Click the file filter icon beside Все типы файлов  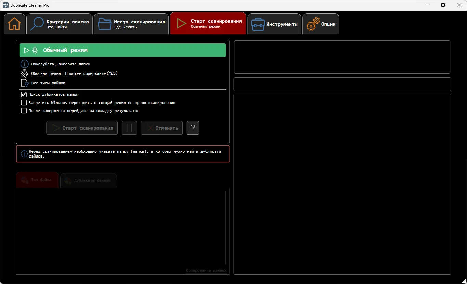click(x=24, y=83)
